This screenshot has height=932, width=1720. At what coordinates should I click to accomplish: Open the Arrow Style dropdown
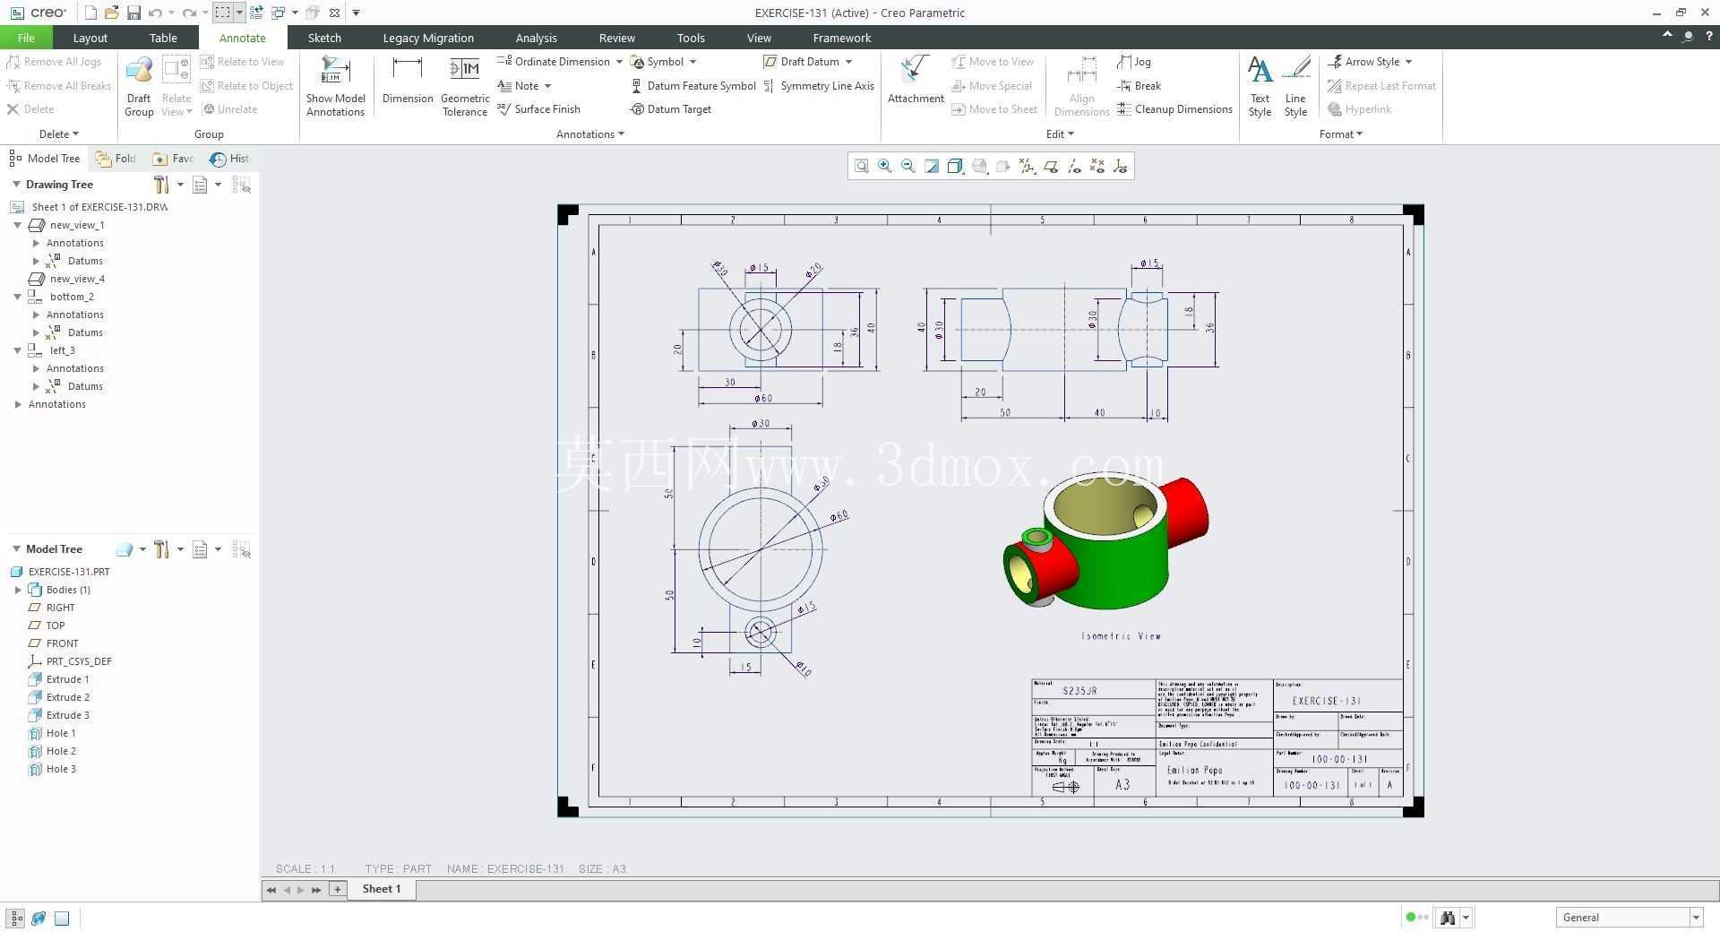[1408, 62]
